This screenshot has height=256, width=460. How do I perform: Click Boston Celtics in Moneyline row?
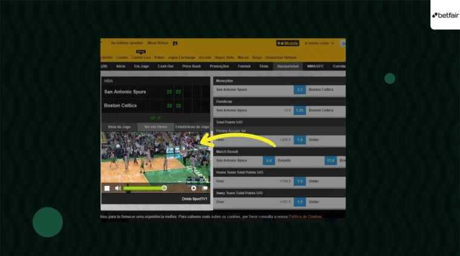pos(321,90)
